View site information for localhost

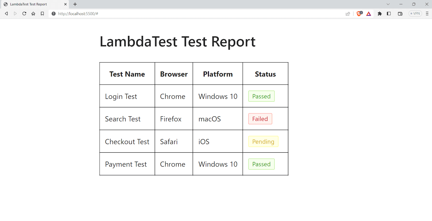53,14
